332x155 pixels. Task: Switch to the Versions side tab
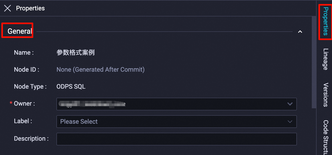coord(326,95)
